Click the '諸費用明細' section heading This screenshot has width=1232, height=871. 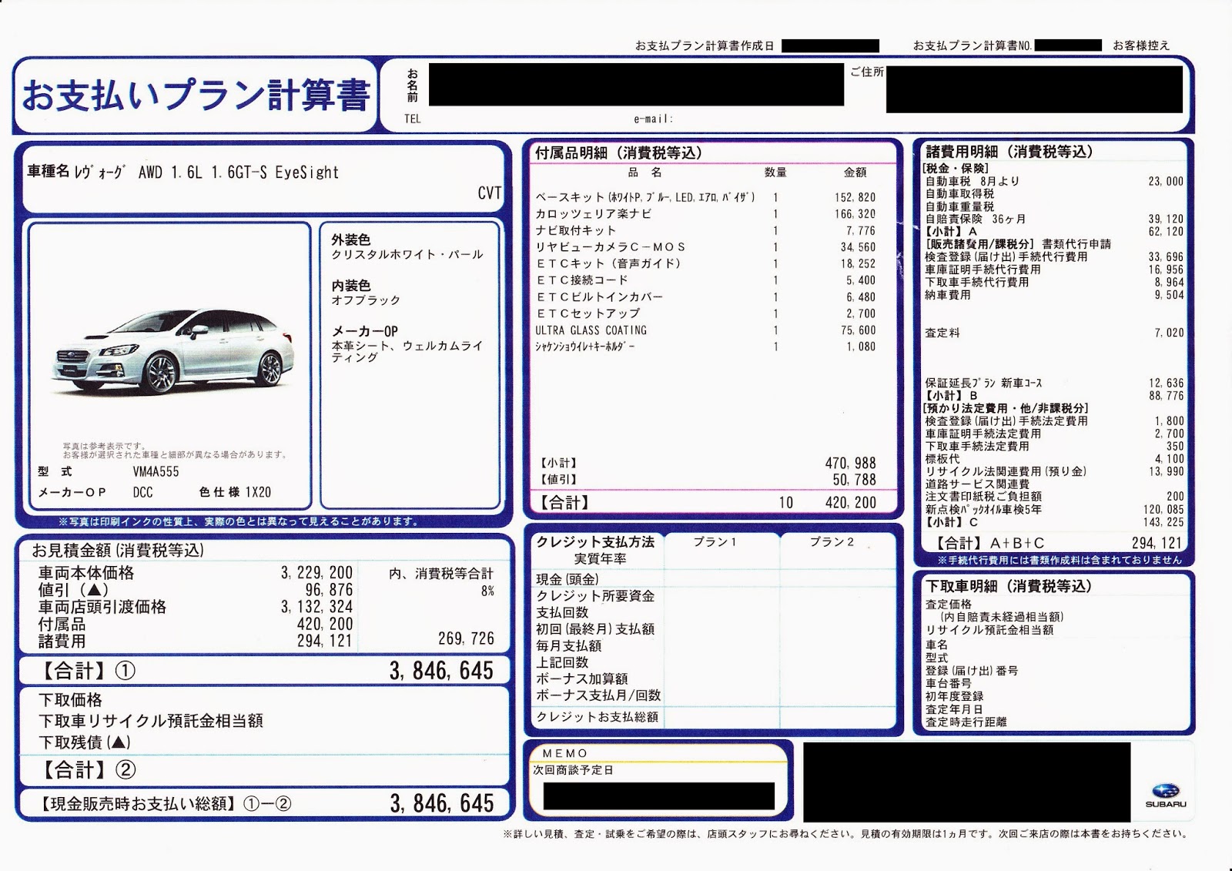(1009, 152)
